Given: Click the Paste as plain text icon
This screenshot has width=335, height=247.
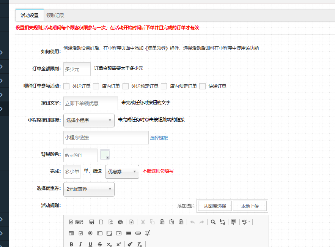Looking at the screenshot, I should [171, 222].
